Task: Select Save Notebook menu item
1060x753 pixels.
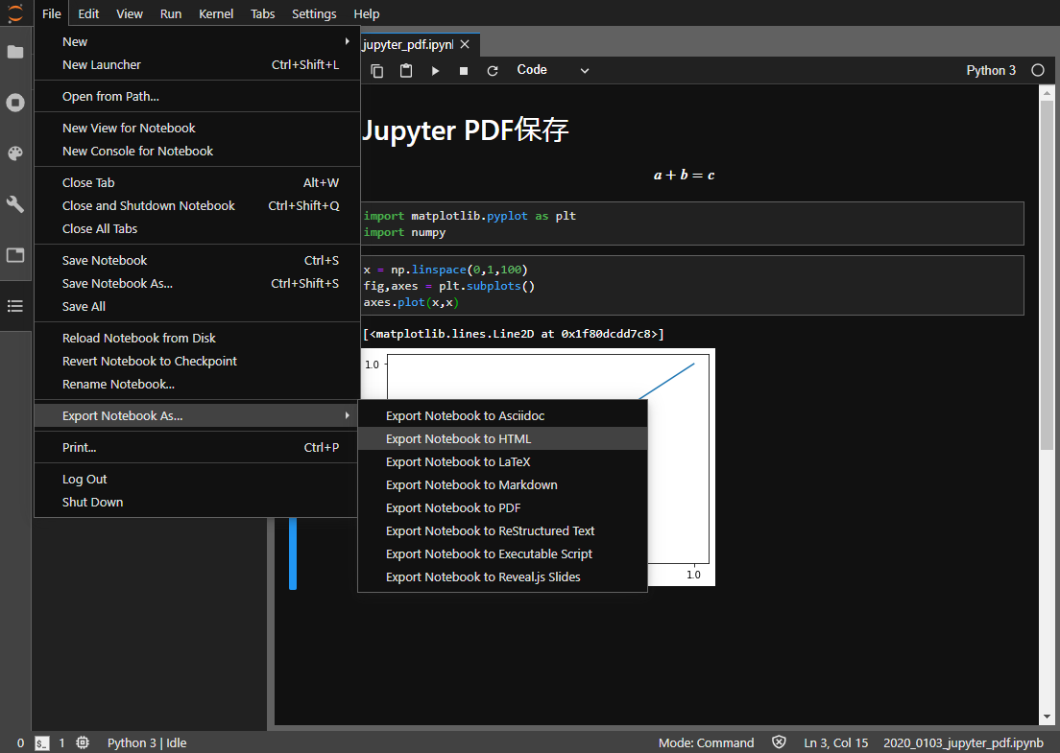Action: pyautogui.click(x=197, y=261)
